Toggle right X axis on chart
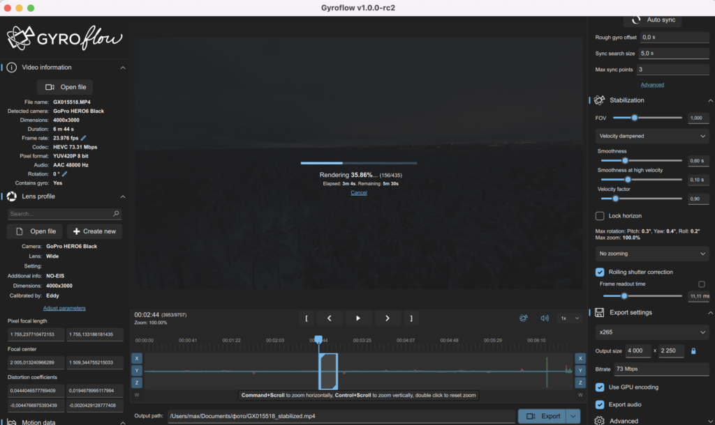Viewport: 715px width, 425px height. (x=580, y=358)
